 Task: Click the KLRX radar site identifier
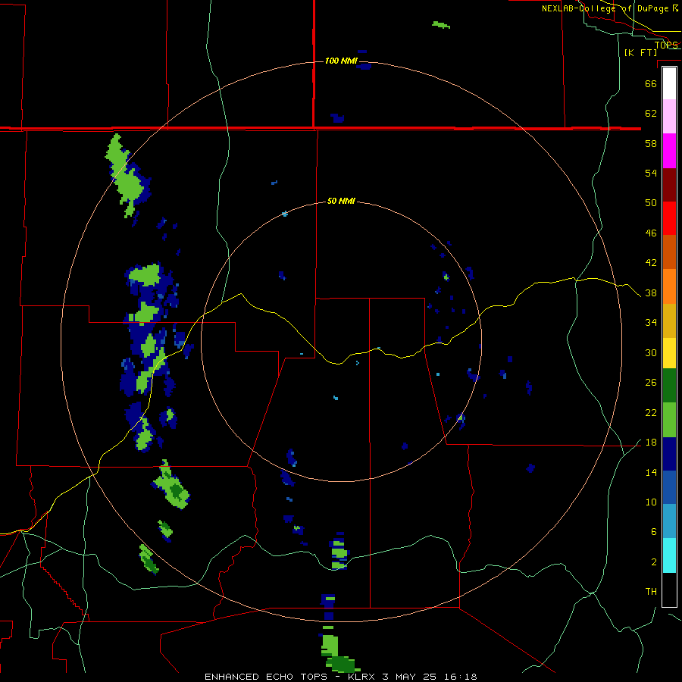(x=362, y=677)
